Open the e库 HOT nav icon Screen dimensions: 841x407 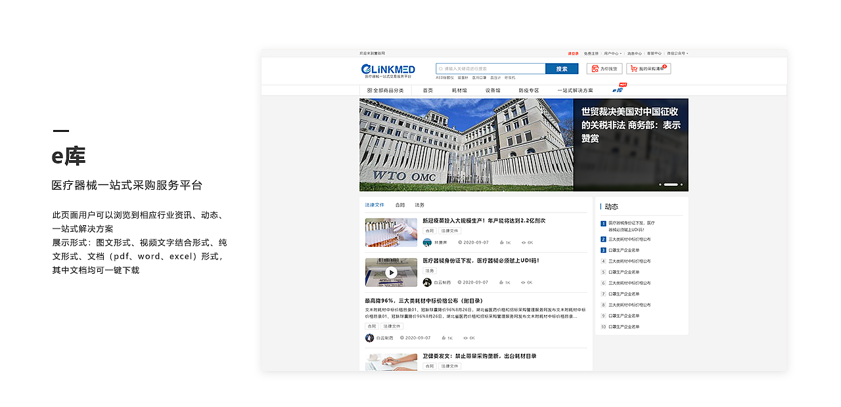(619, 89)
